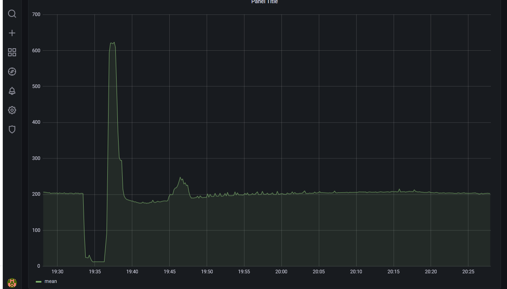Click the Panel Title header
This screenshot has width=507, height=289.
coord(265,2)
